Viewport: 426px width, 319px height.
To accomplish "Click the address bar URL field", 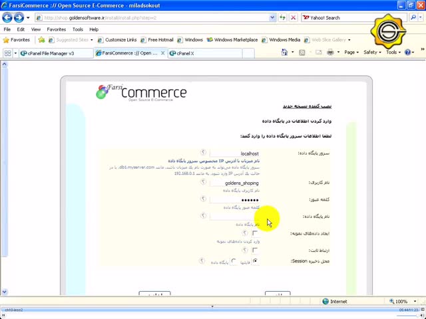I will pyautogui.click(x=152, y=18).
